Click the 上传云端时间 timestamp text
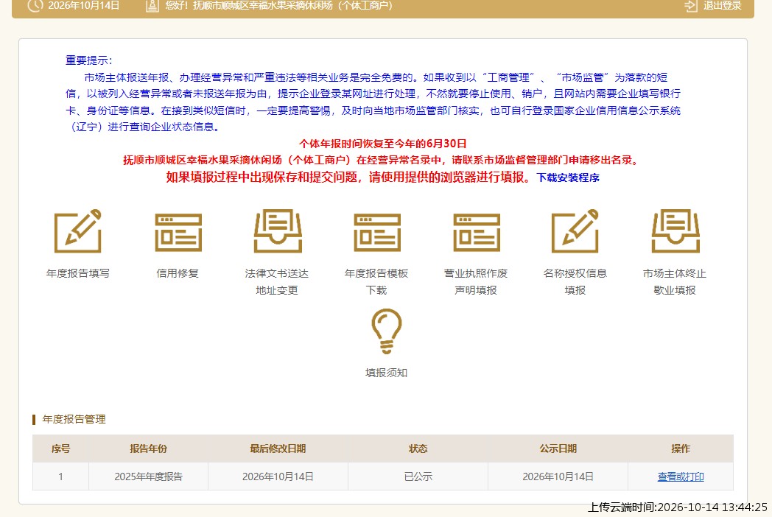Viewport: 772px width, 517px height. [x=678, y=507]
